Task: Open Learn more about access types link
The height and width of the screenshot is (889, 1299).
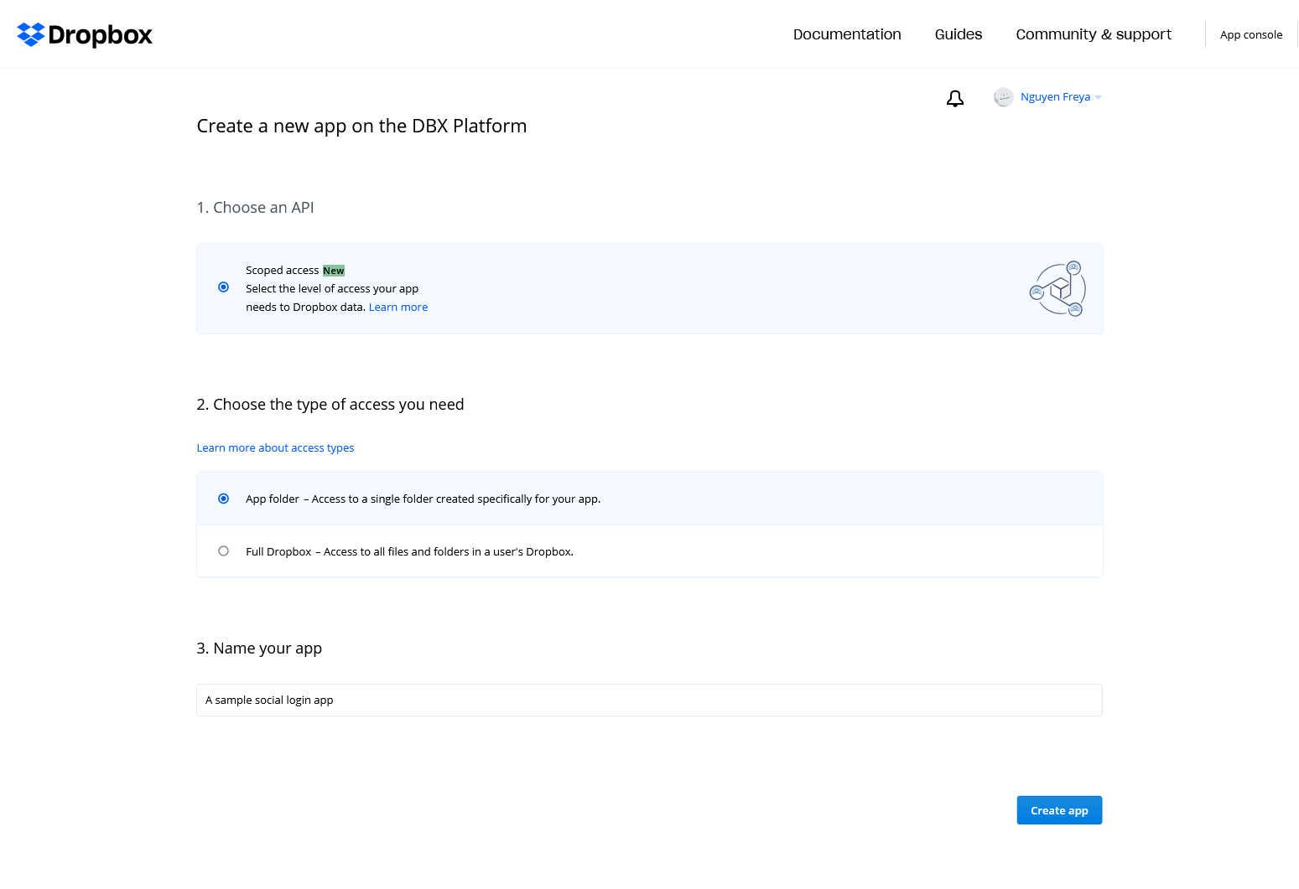Action: click(x=276, y=448)
